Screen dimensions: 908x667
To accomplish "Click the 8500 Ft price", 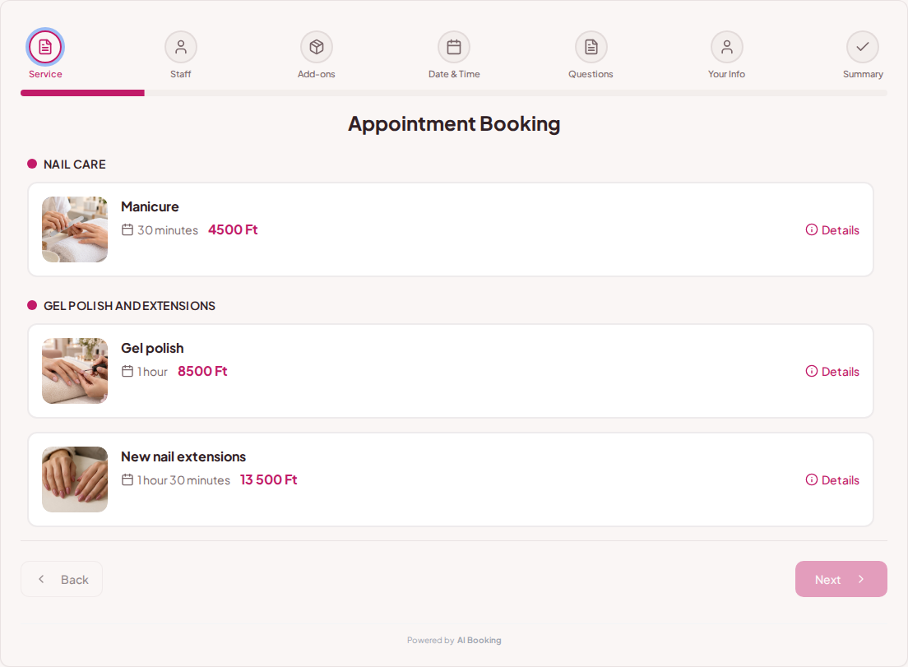I will click(x=202, y=371).
